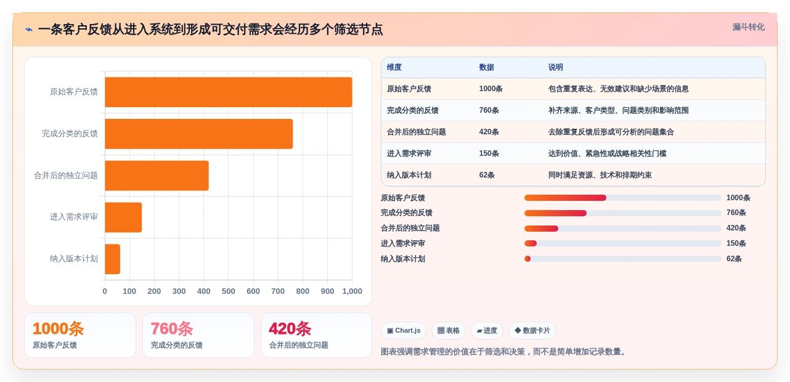Select the 数据卡片 chip
The height and width of the screenshot is (382, 790).
(532, 331)
